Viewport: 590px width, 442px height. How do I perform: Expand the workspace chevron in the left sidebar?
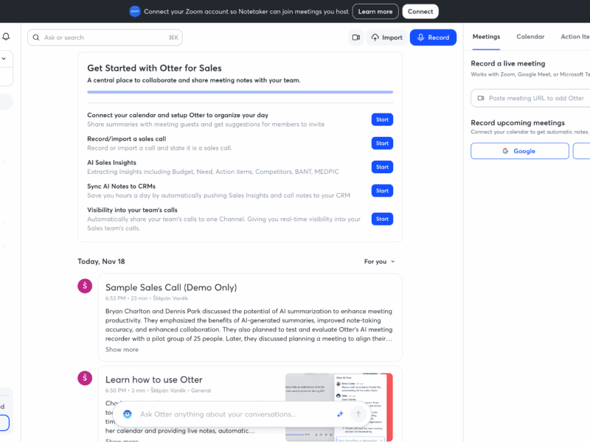[x=4, y=58]
